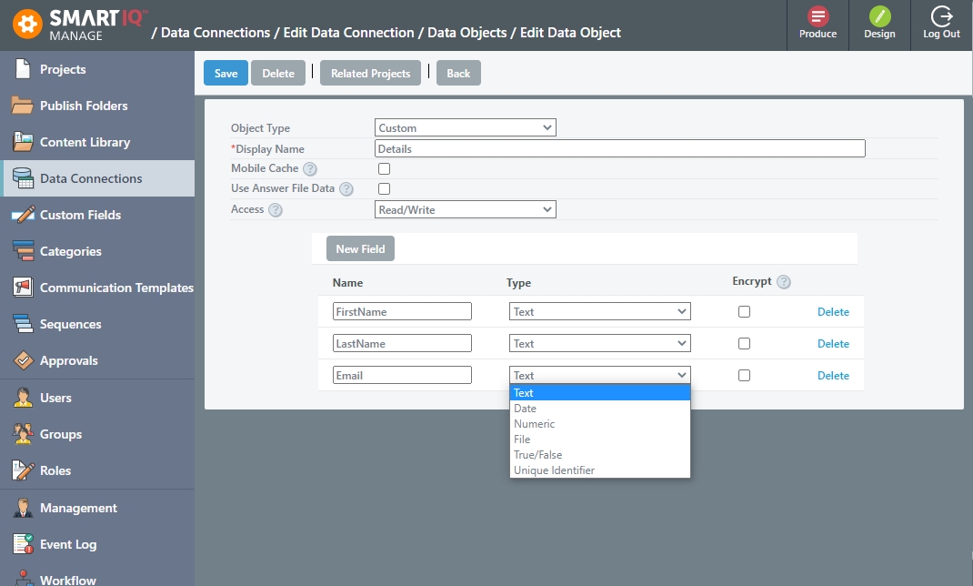
Task: Click the Use Answer File Data help icon
Action: click(x=346, y=189)
